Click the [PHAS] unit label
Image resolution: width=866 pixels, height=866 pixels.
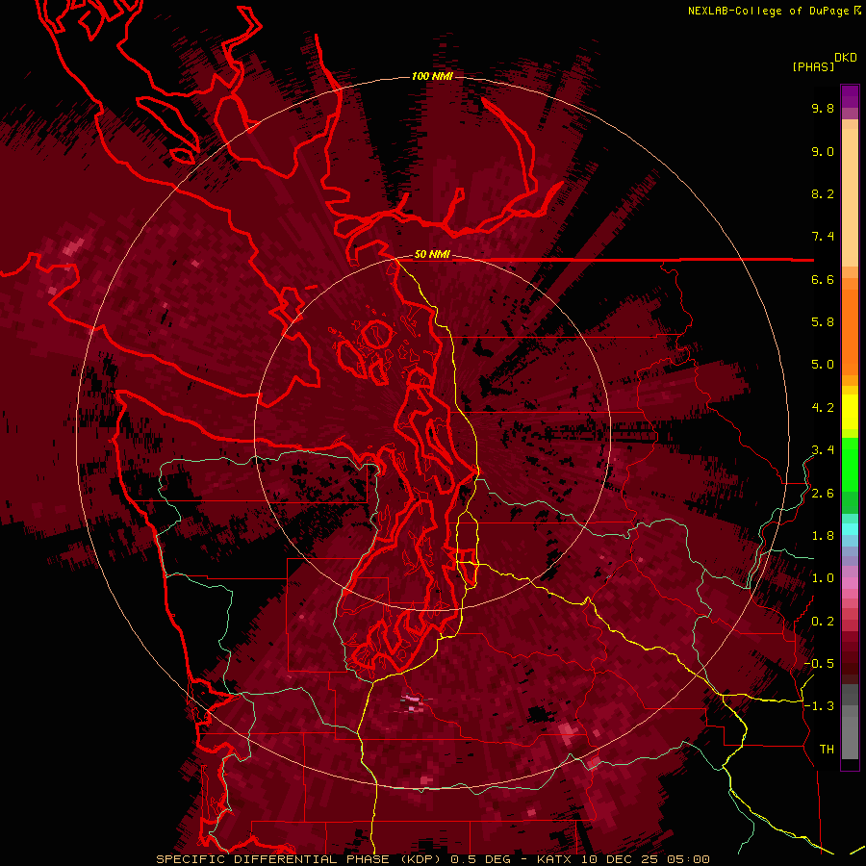pyautogui.click(x=813, y=66)
